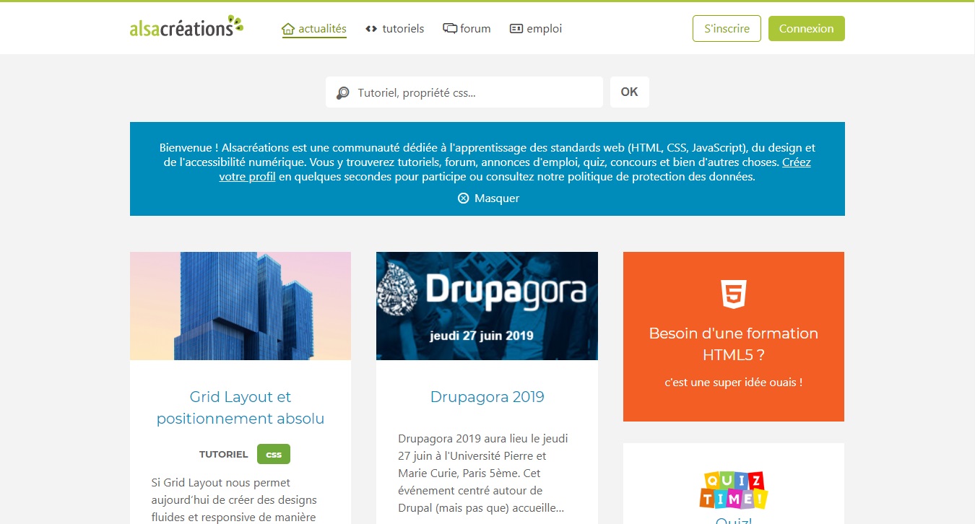
Task: Click the Drupagora 2019 description paragraph
Action: coord(482,473)
